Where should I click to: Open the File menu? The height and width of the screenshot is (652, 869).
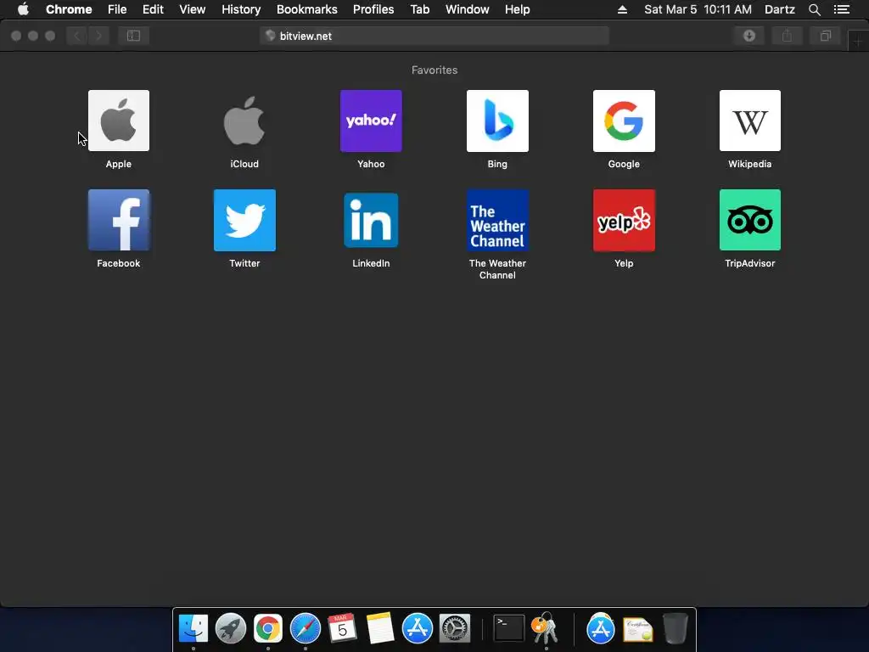tap(117, 9)
